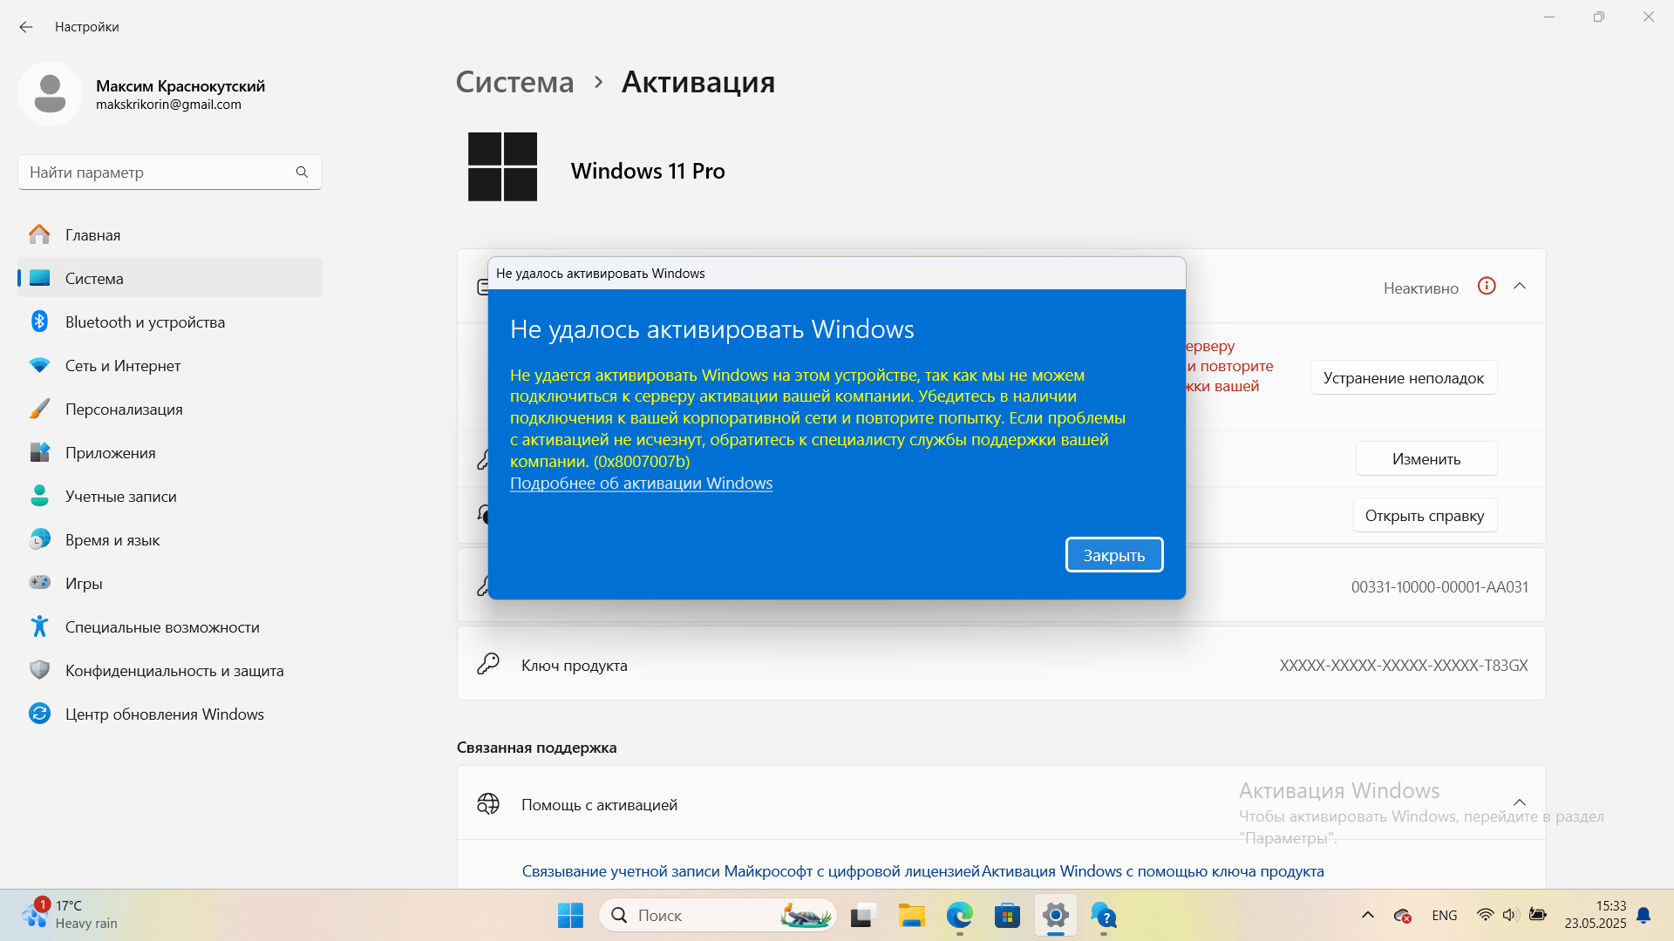The width and height of the screenshot is (1674, 941).
Task: Open the Get Help app on taskbar
Action: point(1104,916)
